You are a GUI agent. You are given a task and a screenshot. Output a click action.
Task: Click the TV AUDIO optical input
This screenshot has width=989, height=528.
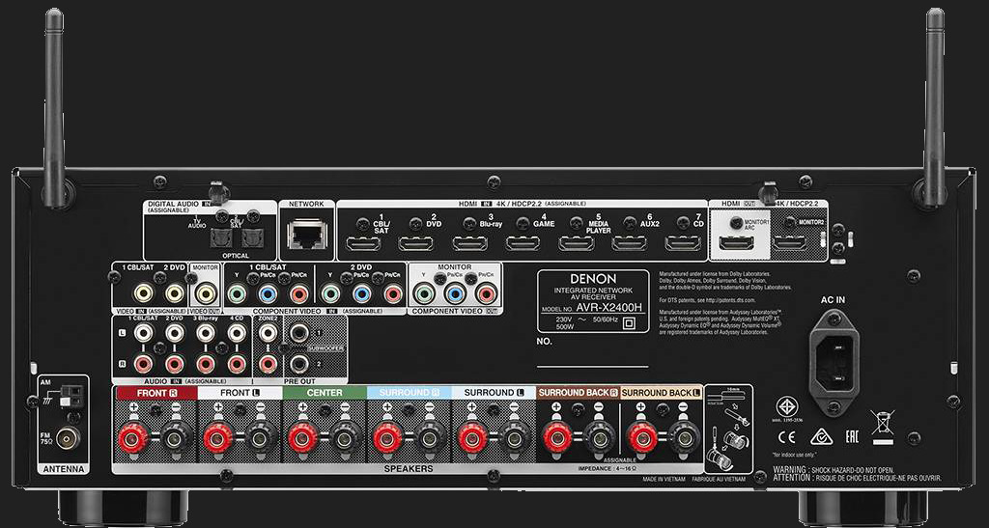pyautogui.click(x=223, y=236)
